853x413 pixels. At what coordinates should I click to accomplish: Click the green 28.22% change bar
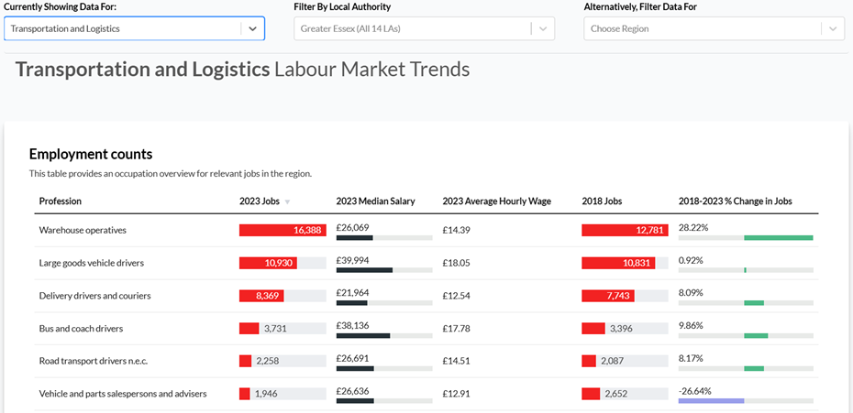(778, 237)
